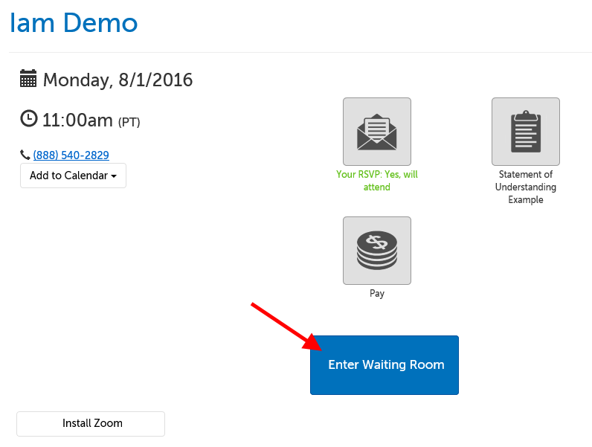Click the Monday, 8/1/2016 date text
Screen dimensions: 592x447
(x=118, y=80)
